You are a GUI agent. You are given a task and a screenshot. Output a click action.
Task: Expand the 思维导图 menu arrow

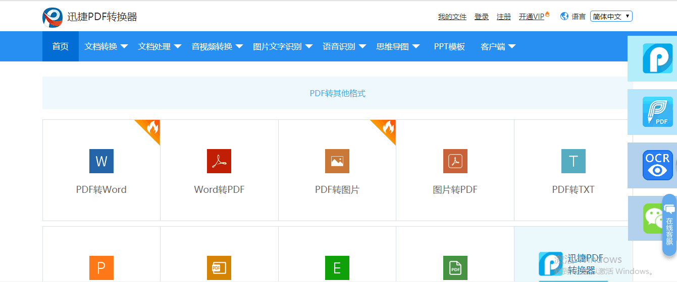(416, 46)
